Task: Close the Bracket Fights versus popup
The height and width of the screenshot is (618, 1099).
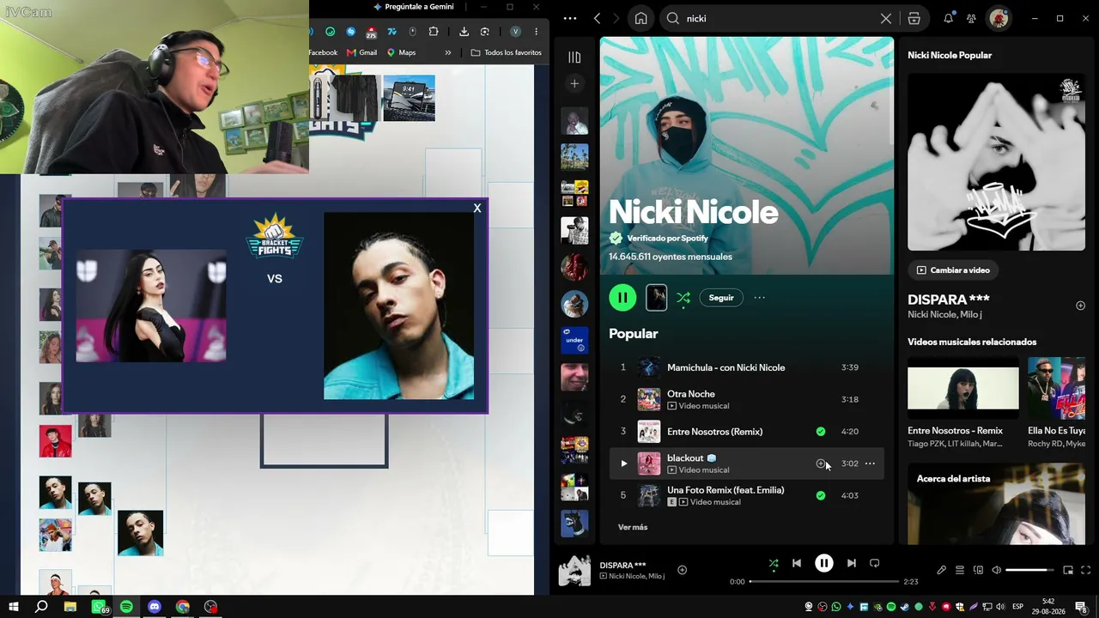Action: pyautogui.click(x=477, y=208)
